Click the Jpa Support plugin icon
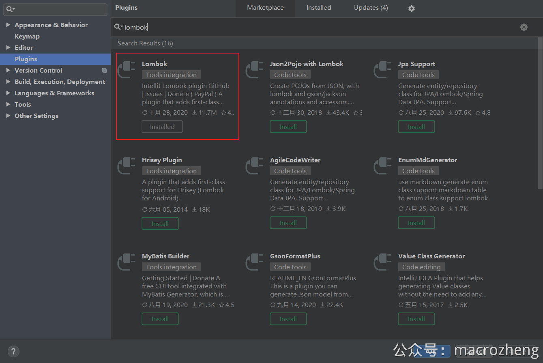 (x=382, y=69)
